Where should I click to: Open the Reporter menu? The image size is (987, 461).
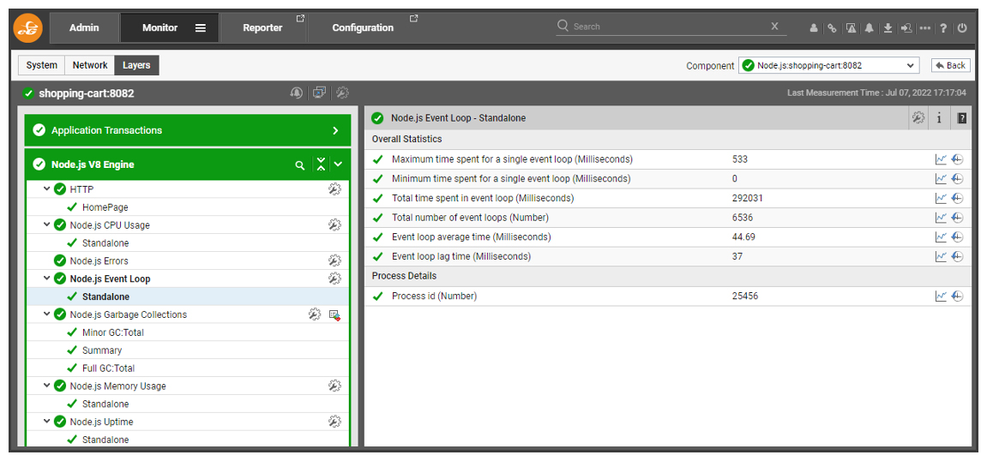[x=264, y=27]
